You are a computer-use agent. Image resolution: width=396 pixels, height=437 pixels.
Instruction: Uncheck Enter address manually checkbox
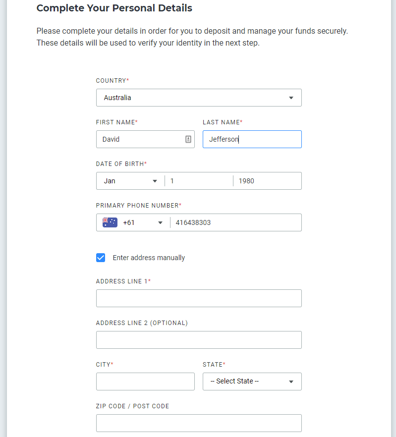point(101,258)
